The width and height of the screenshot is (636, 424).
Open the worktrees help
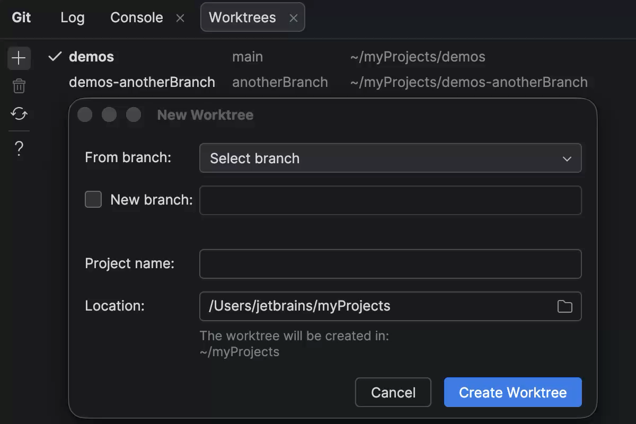(x=19, y=148)
